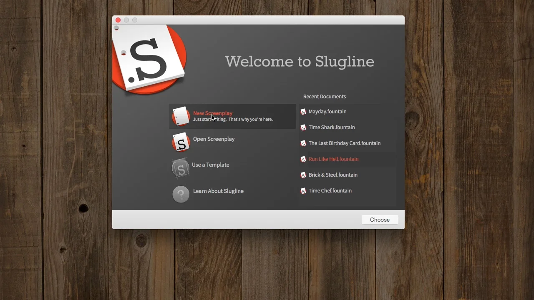Open Mayday.fountain from Recent Documents
This screenshot has height=300, width=534.
click(x=327, y=111)
